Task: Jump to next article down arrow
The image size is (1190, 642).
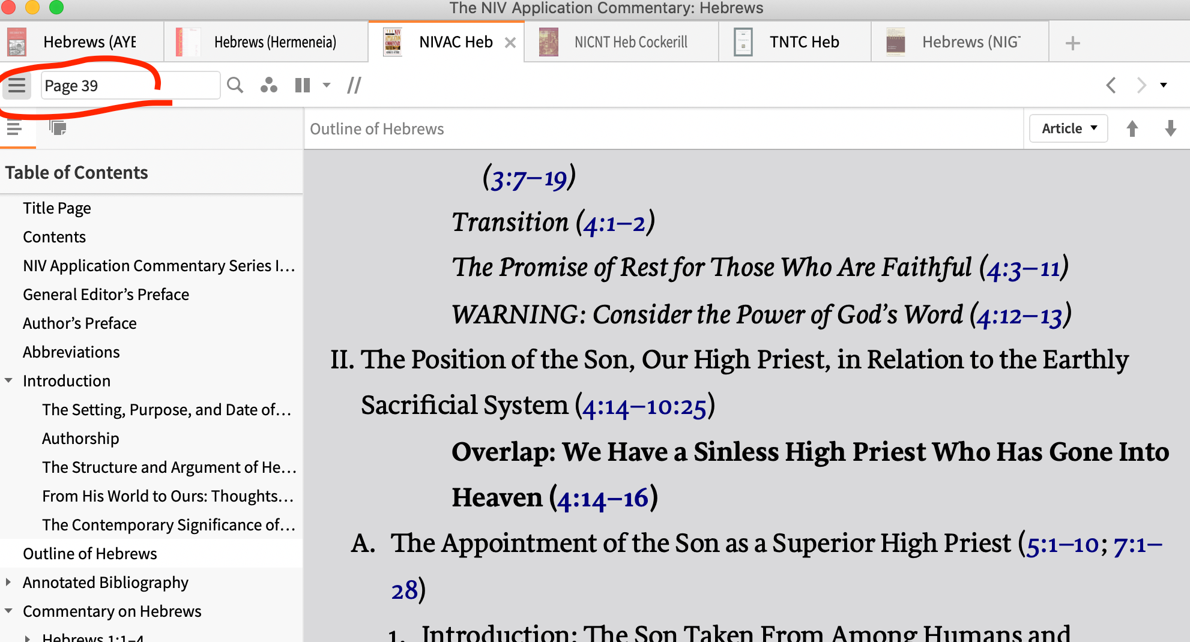Action: 1170,128
